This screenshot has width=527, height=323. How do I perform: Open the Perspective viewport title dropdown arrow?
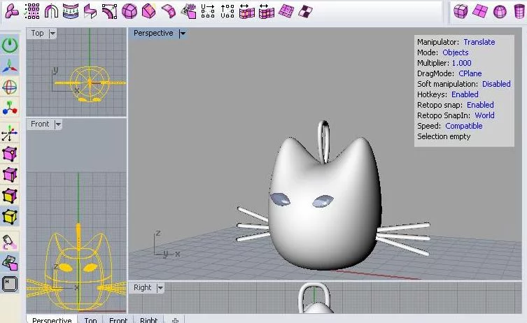tap(183, 34)
